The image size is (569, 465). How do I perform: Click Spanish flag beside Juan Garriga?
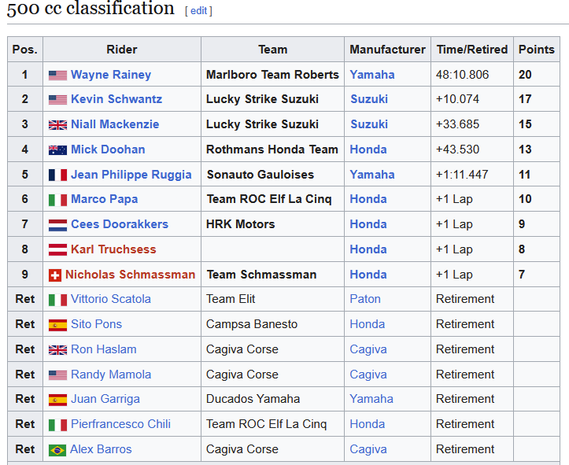click(57, 400)
